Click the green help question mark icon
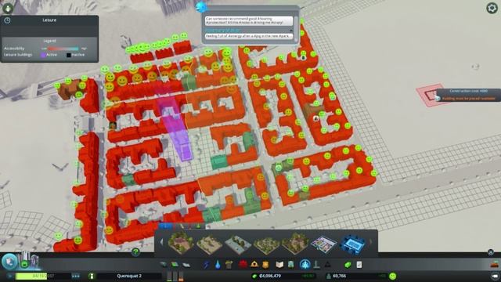 135,252
